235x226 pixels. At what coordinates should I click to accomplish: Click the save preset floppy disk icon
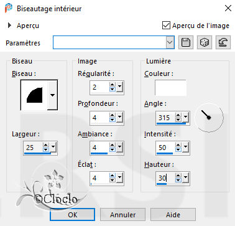(x=186, y=42)
